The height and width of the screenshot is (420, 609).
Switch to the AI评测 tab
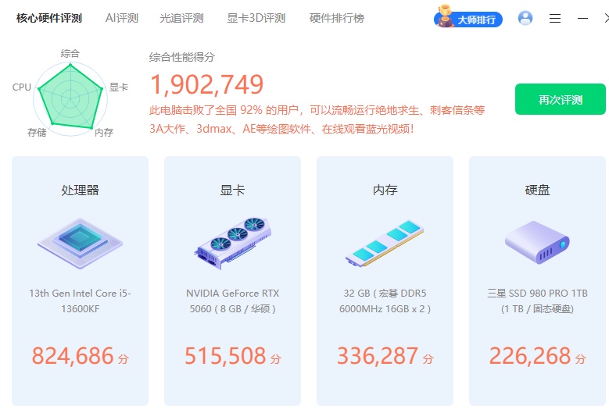(122, 18)
